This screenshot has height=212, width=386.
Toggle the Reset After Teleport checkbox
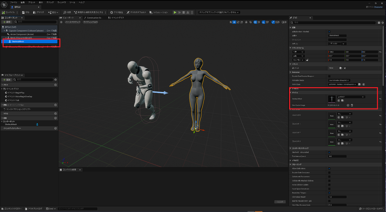point(329,193)
